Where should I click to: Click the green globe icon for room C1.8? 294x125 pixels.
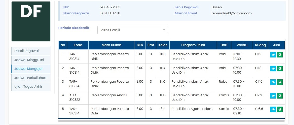pos(280,68)
